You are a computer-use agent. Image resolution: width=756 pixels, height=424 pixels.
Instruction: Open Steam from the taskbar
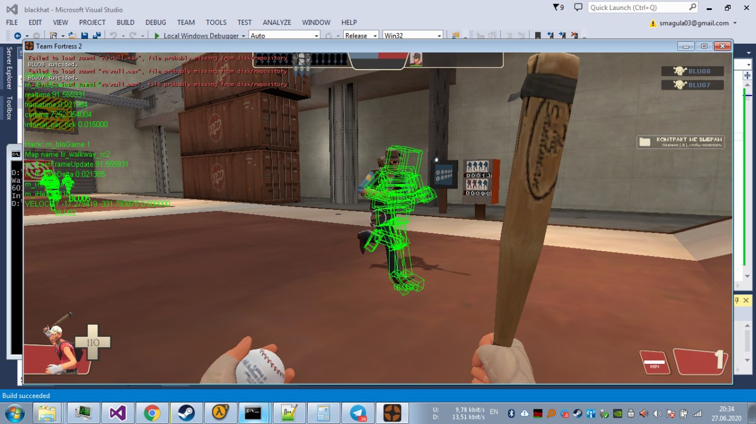(x=185, y=413)
